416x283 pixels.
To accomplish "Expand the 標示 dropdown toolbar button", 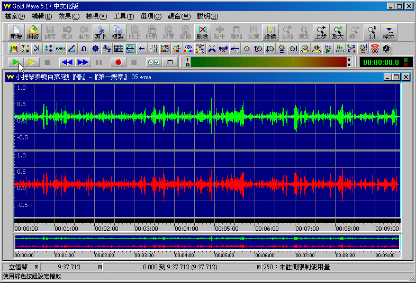I will click(x=389, y=33).
